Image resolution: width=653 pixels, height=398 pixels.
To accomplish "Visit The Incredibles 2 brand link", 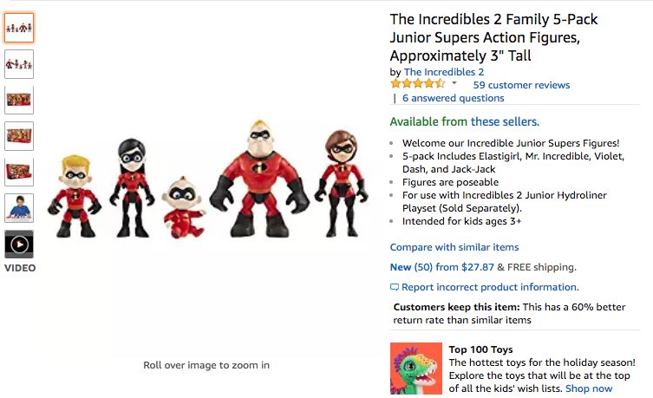I will pyautogui.click(x=444, y=72).
